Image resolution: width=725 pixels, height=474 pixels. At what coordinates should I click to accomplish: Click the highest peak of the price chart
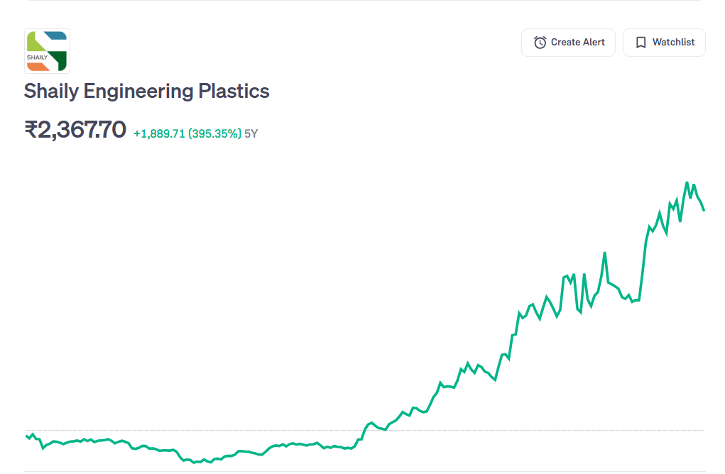[687, 183]
